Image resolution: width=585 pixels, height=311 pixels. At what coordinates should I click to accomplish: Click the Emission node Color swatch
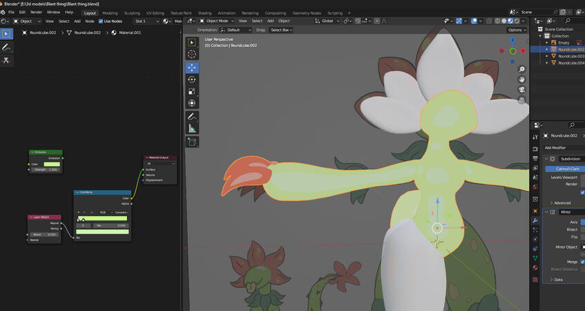(x=52, y=164)
